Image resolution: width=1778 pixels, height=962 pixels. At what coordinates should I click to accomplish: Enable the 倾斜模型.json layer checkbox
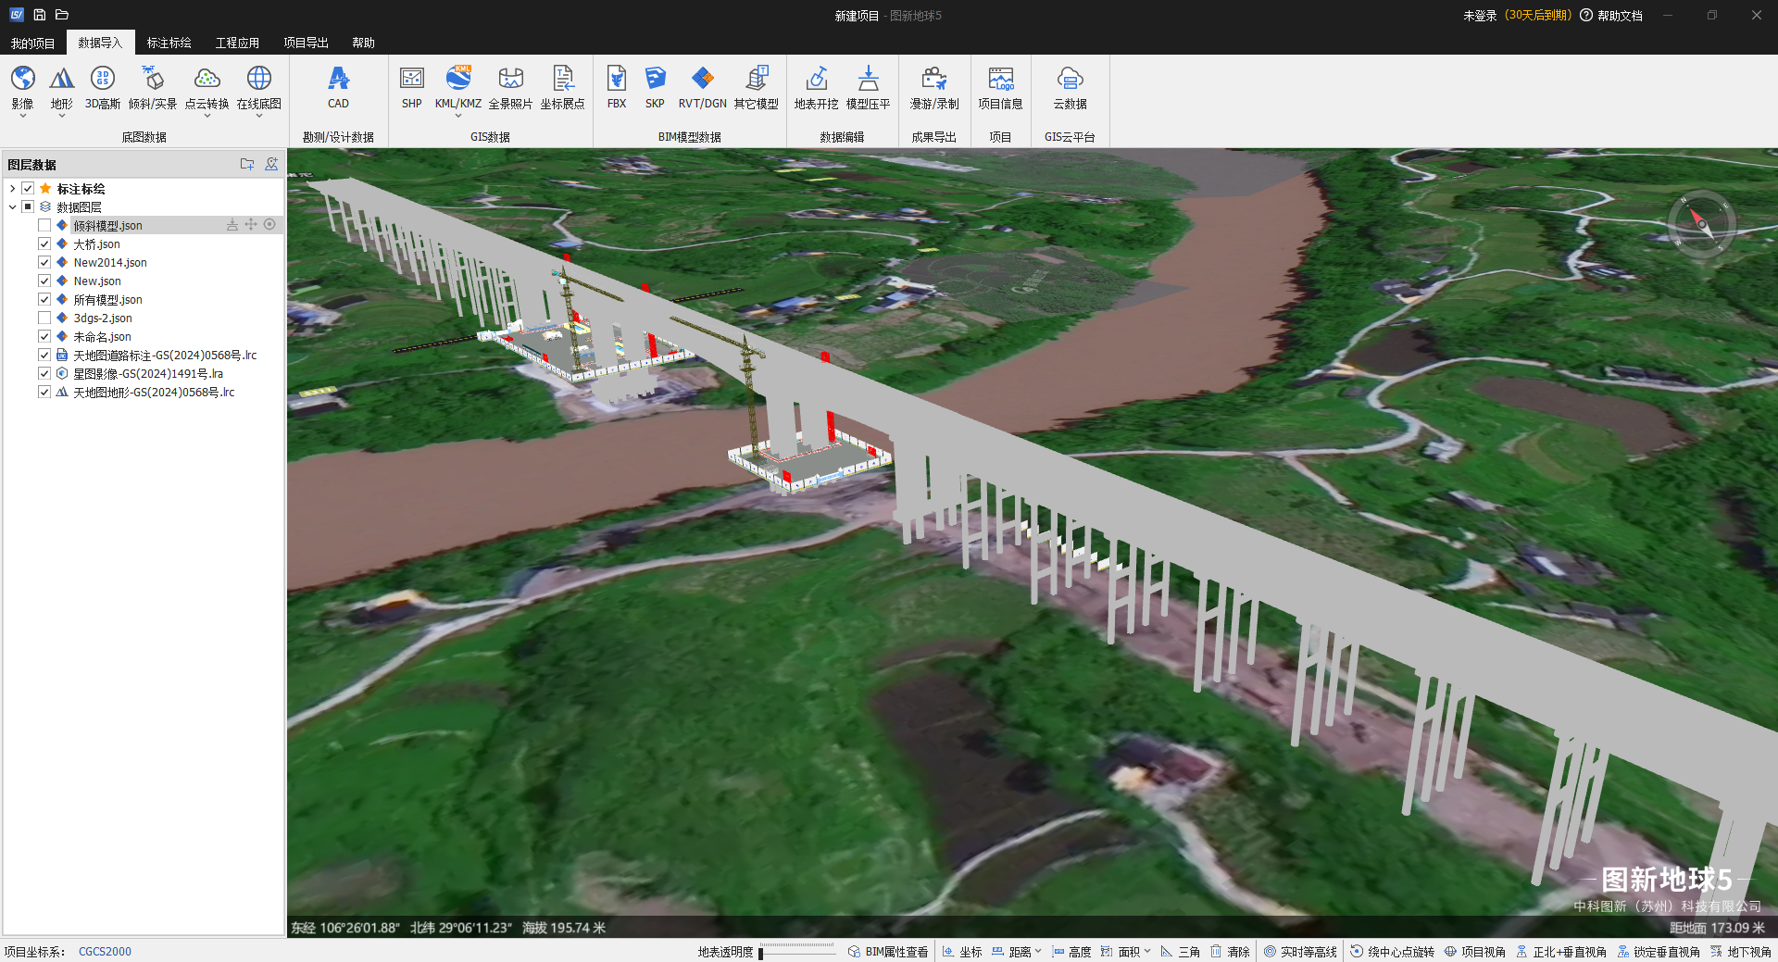click(44, 226)
